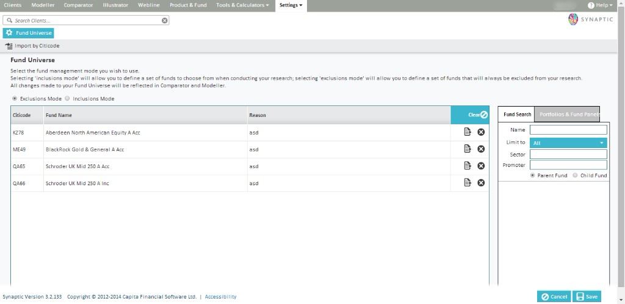The image size is (625, 304).
Task: Open Tools & Calculators dropdown menu
Action: tap(242, 5)
